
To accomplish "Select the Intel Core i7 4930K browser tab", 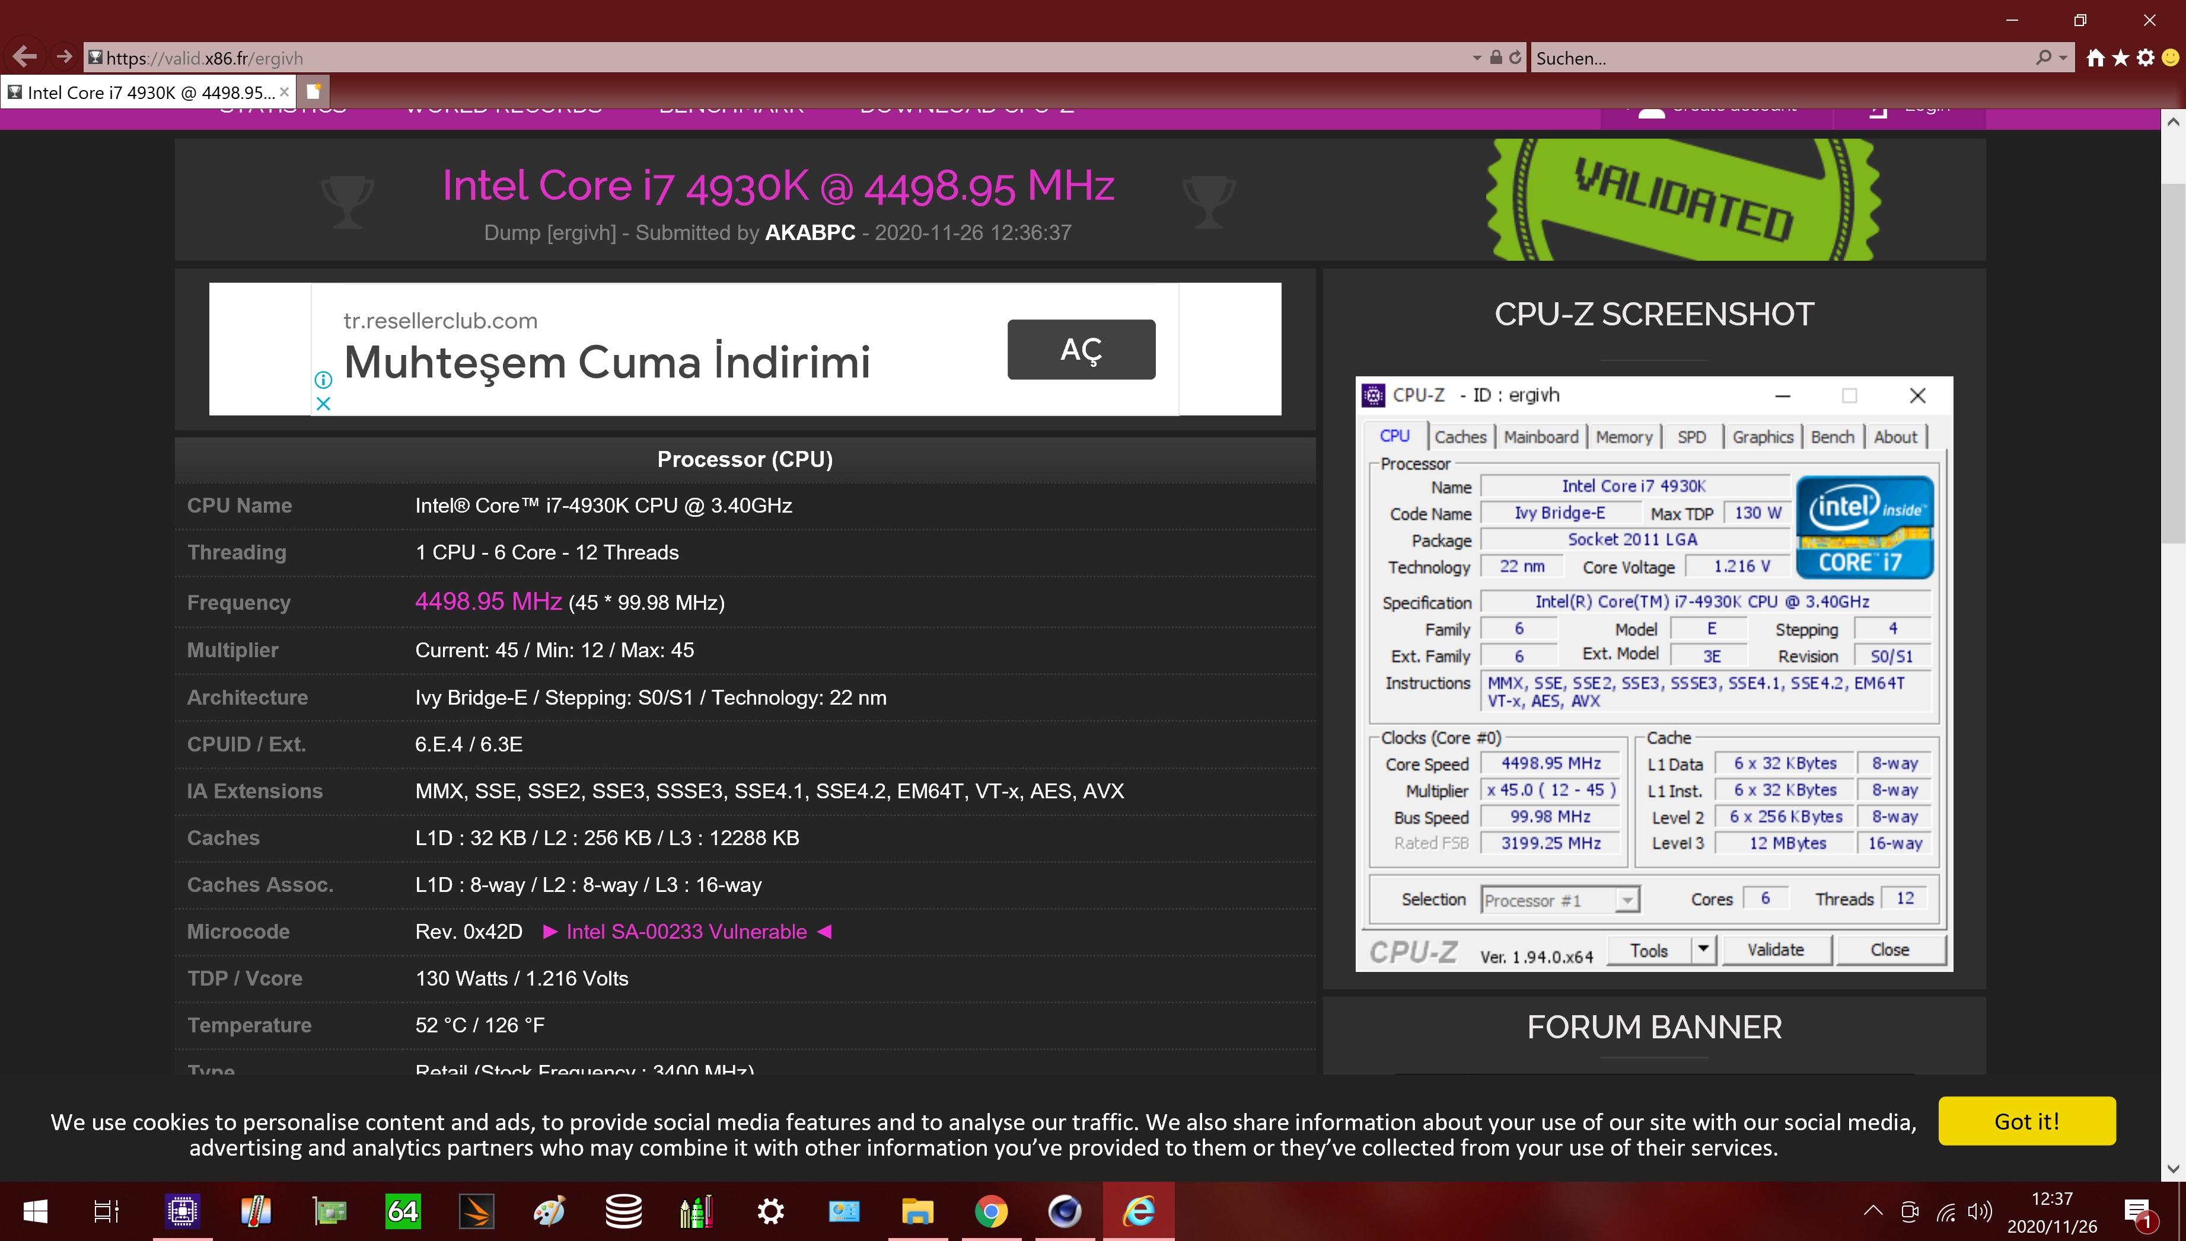I will 149,92.
